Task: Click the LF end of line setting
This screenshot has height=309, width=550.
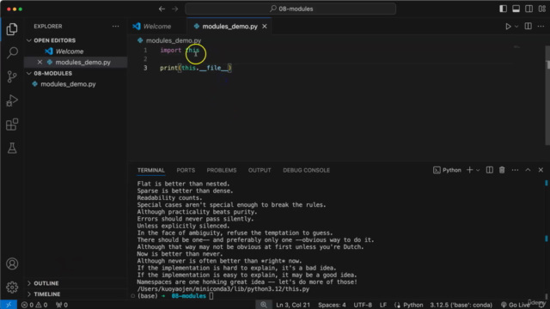Action: coord(383,305)
